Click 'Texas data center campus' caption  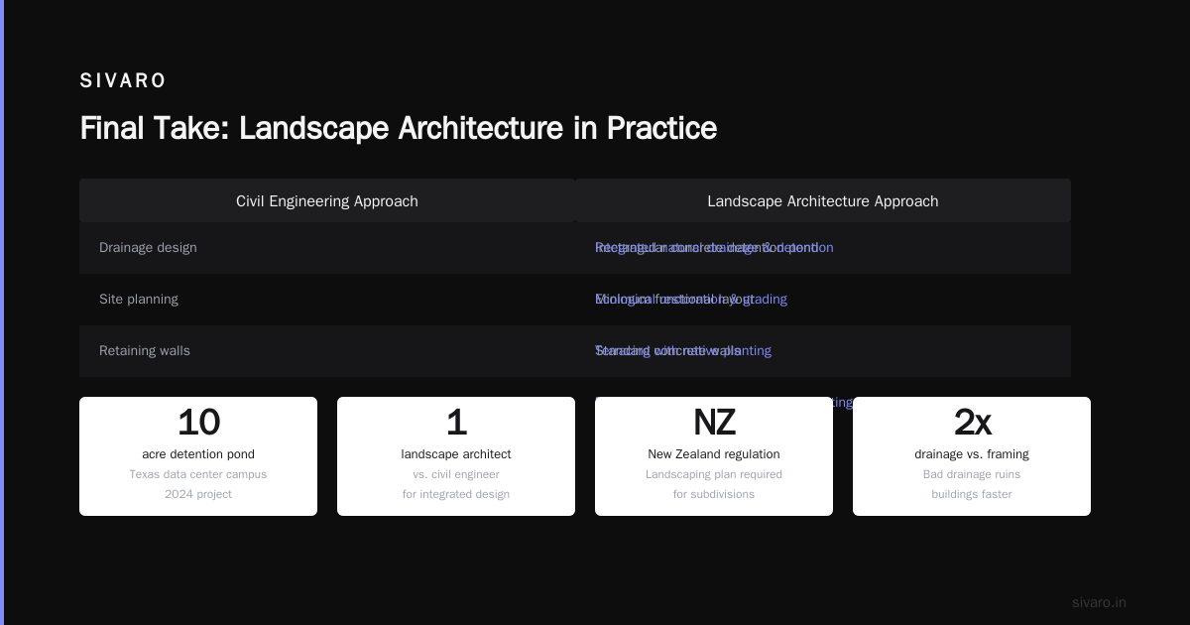point(198,474)
